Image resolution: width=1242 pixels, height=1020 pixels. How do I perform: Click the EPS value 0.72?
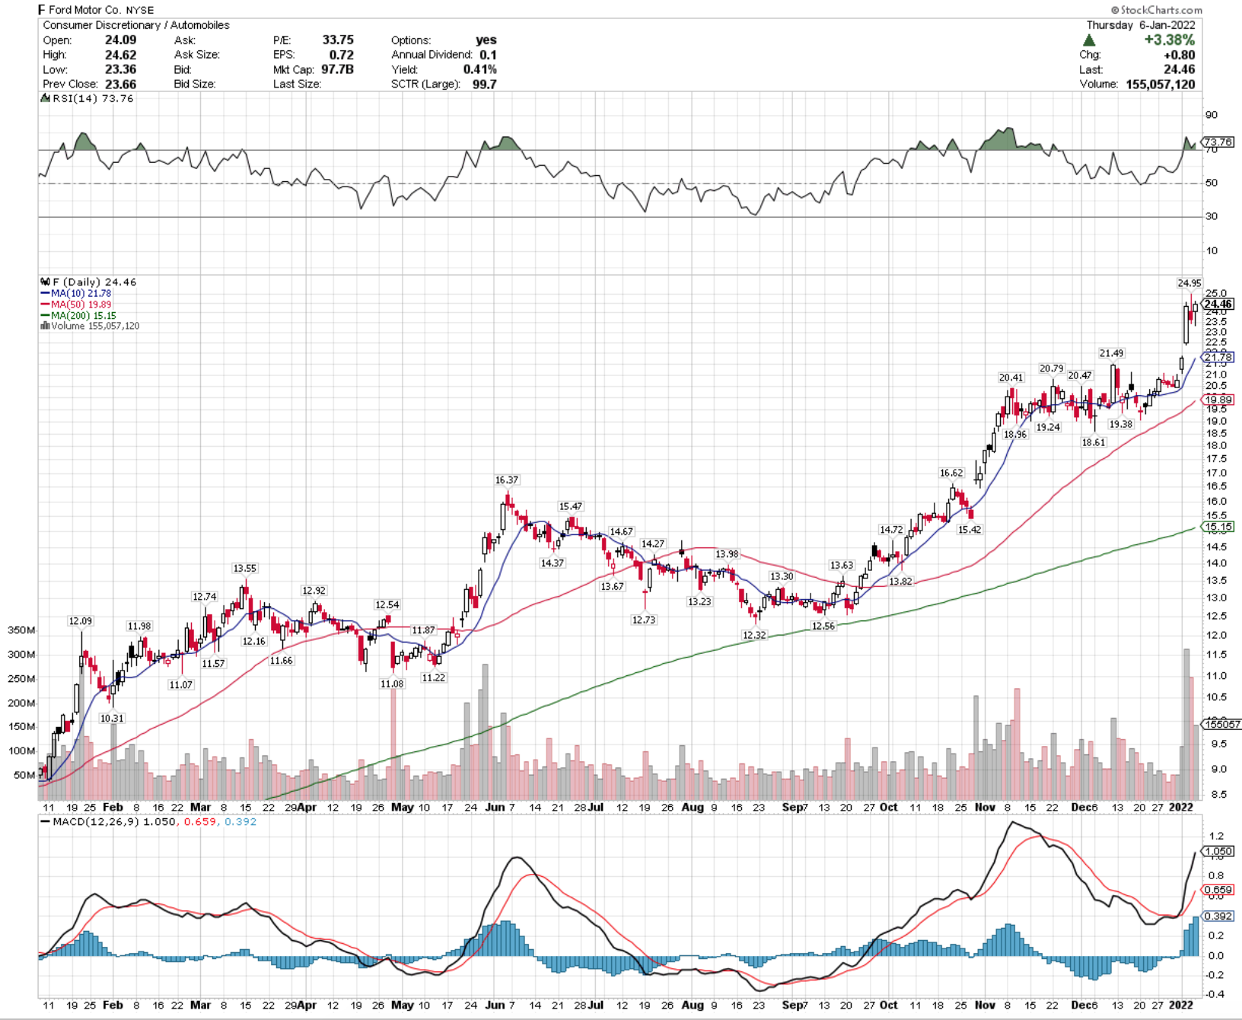342,55
